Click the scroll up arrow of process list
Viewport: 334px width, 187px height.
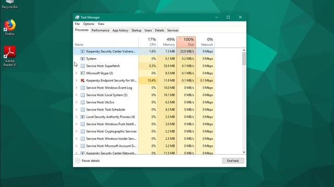click(244, 50)
